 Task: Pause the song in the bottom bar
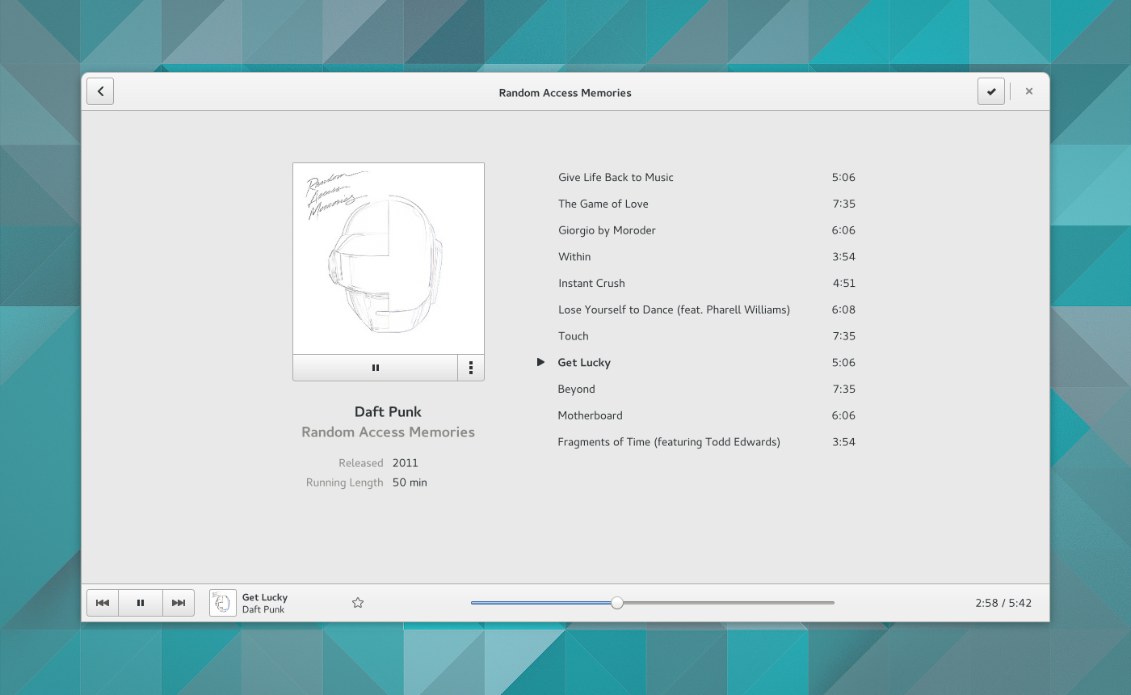pyautogui.click(x=141, y=603)
